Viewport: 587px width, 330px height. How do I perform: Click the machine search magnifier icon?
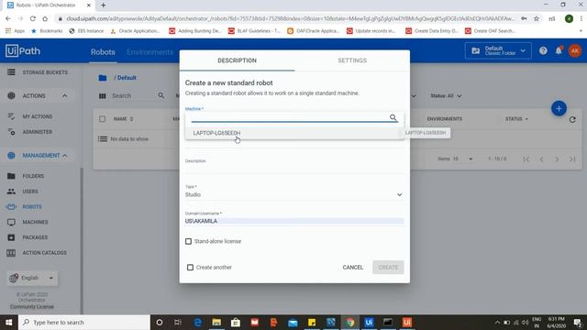coord(393,117)
